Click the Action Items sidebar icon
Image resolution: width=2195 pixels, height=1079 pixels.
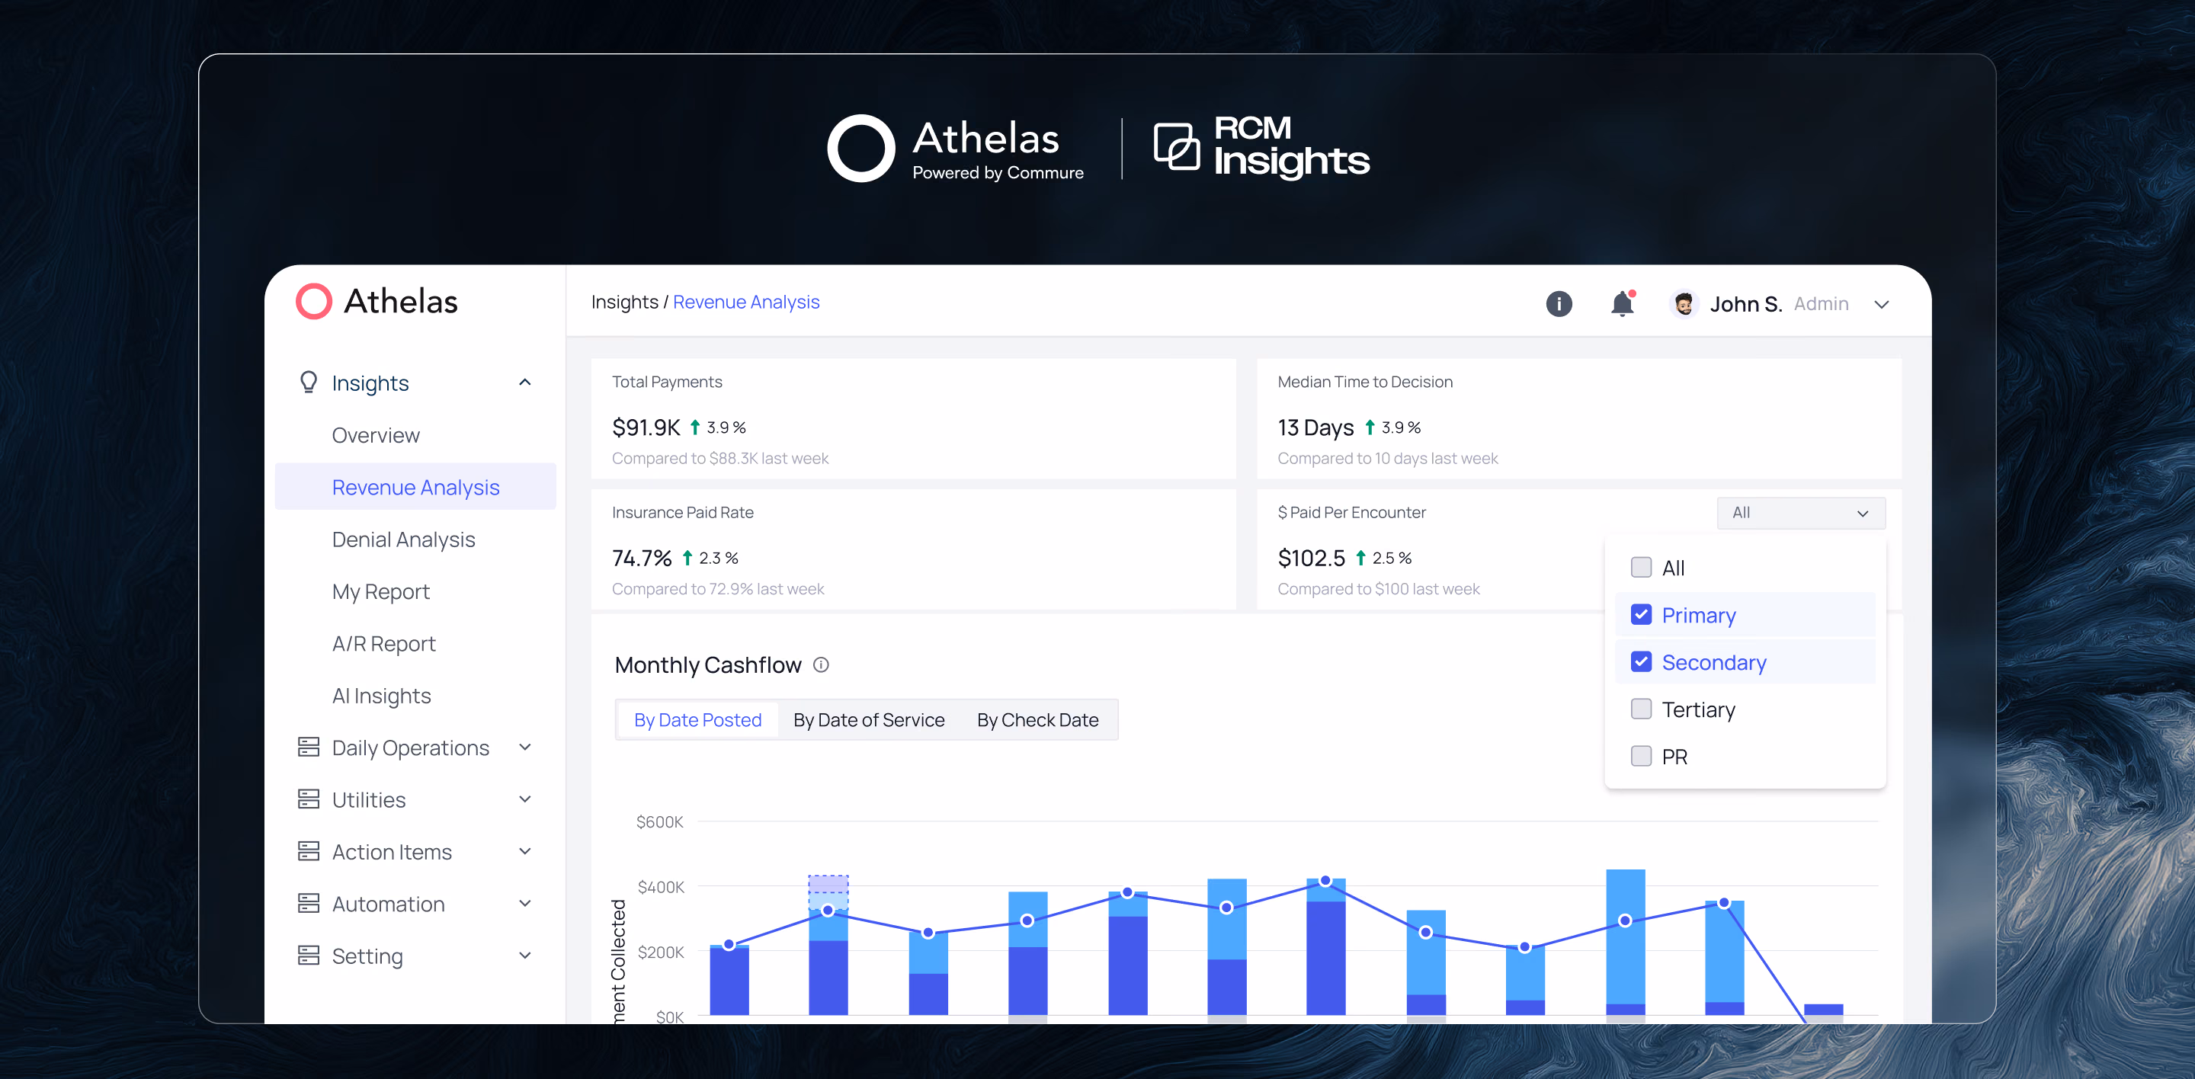click(x=309, y=850)
